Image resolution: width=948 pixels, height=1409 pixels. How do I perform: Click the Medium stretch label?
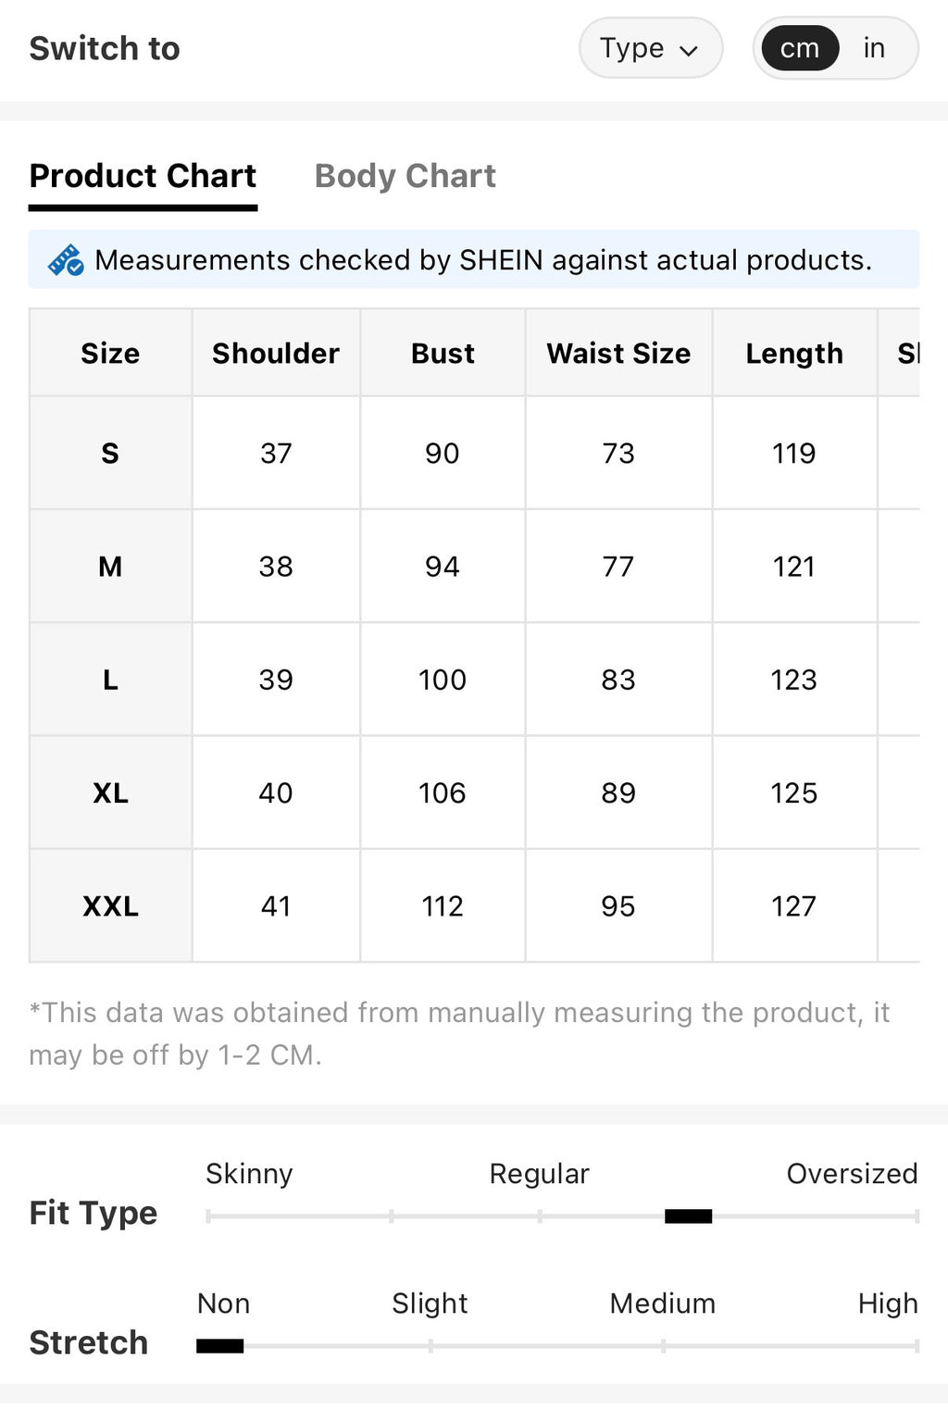663,1303
